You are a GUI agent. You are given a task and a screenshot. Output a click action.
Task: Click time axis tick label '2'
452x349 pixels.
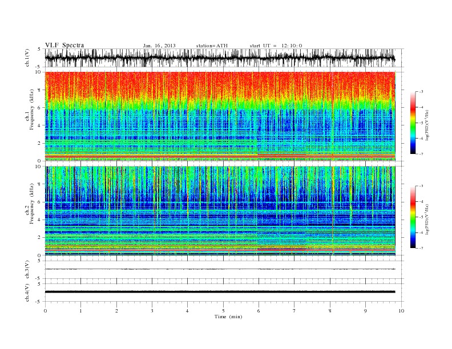pyautogui.click(x=116, y=311)
